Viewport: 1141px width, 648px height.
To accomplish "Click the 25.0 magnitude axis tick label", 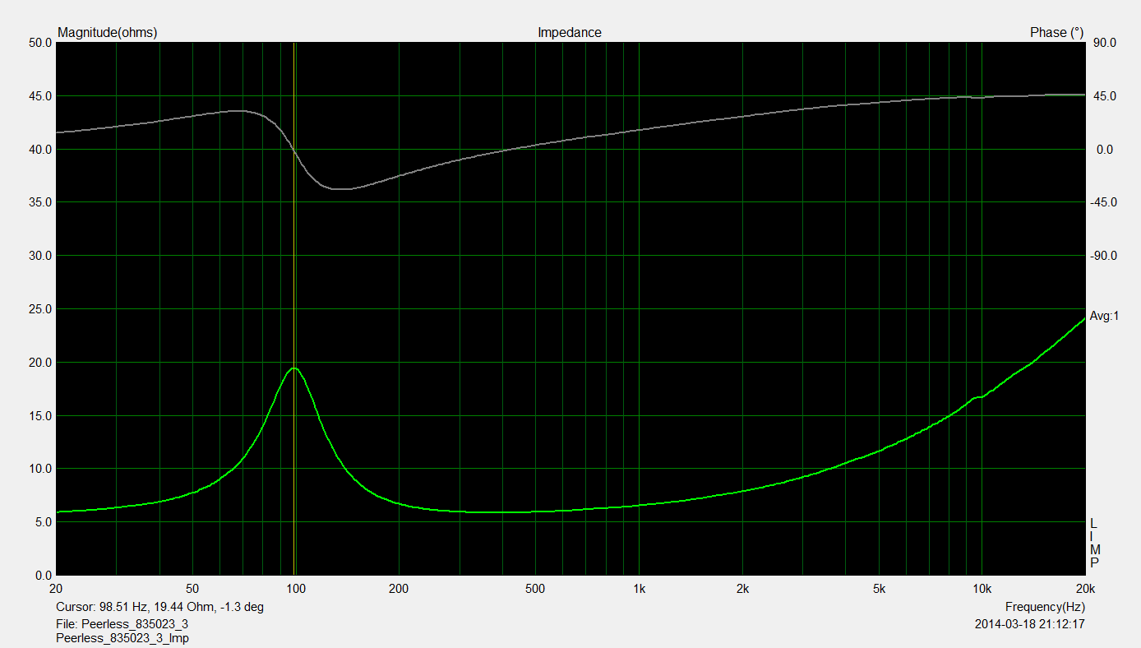I will [x=38, y=309].
